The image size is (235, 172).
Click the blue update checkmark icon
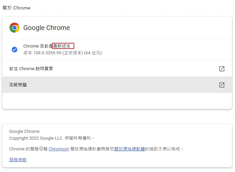pyautogui.click(x=15, y=50)
